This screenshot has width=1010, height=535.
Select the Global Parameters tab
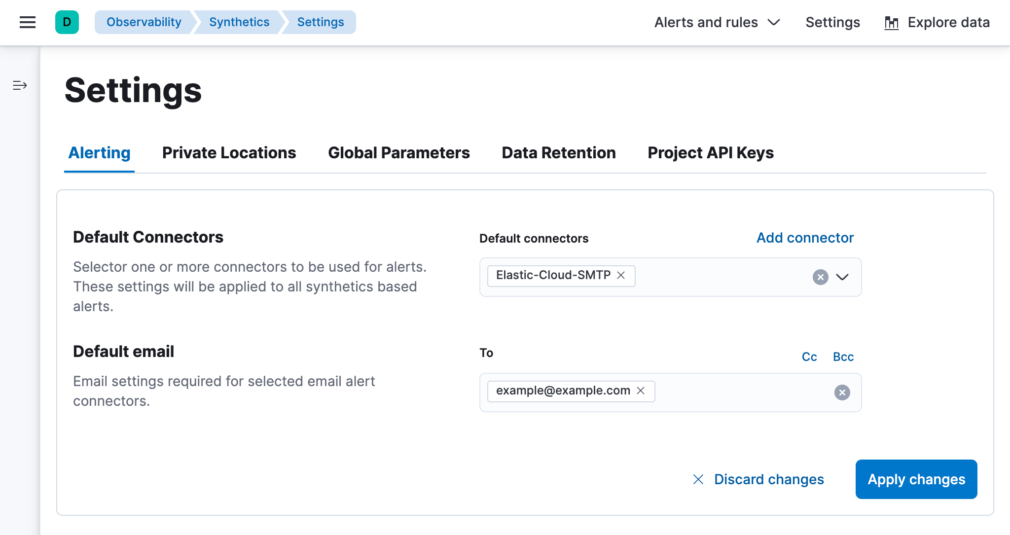click(x=399, y=153)
